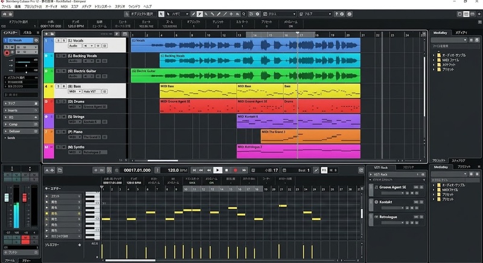This screenshot has width=483, height=263.
Task: Click Retrologue 2 on Synths track
Action: pos(95,152)
